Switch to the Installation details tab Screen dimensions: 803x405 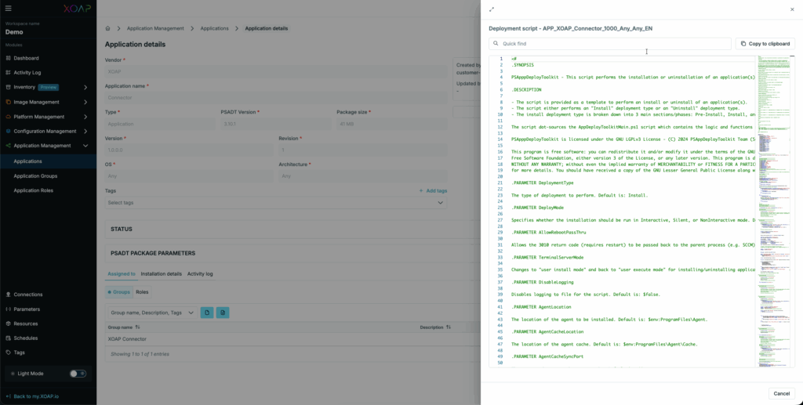(x=161, y=274)
